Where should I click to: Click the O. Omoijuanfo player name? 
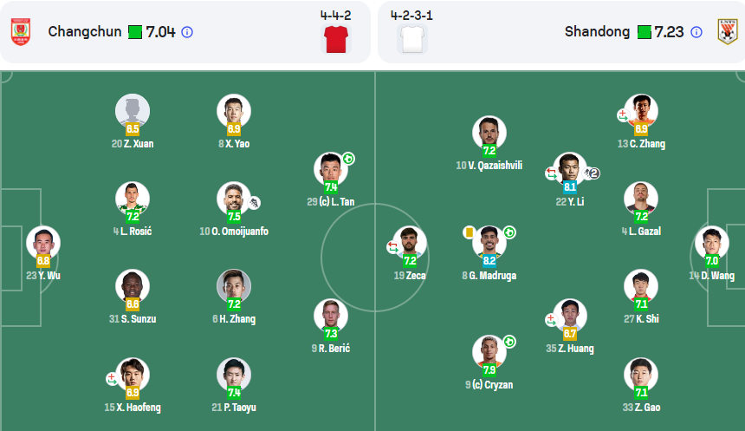coord(233,232)
